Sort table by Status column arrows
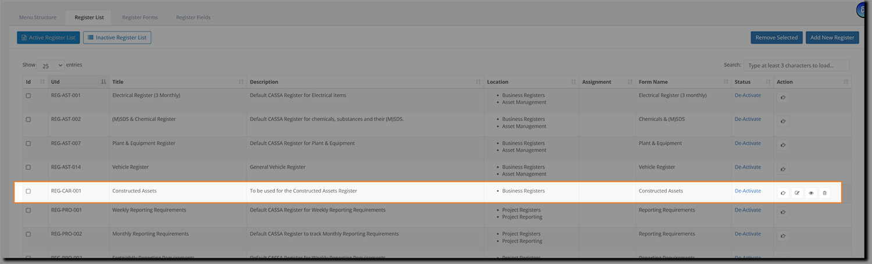872x264 pixels. click(768, 82)
